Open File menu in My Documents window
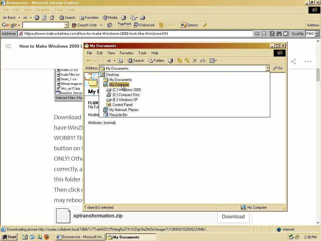321x241 pixels. pos(89,53)
